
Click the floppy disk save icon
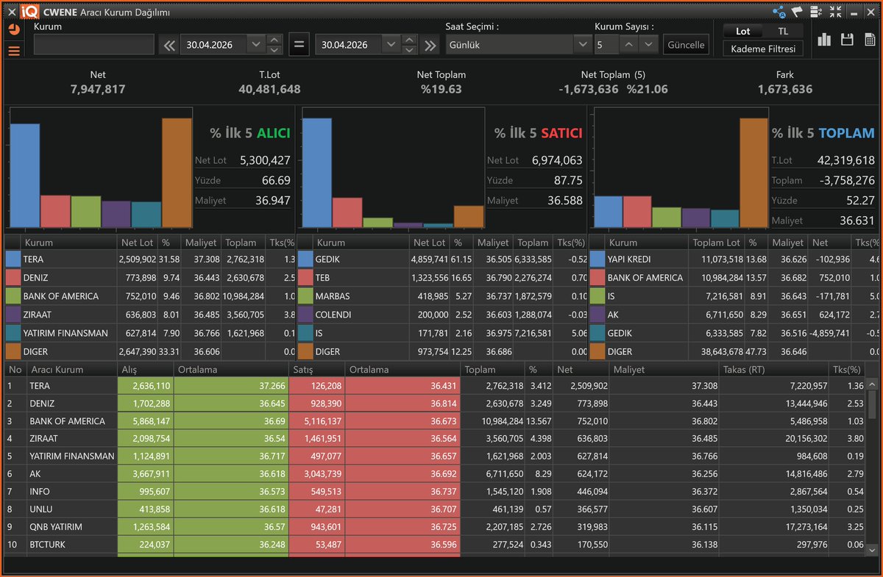pos(847,40)
